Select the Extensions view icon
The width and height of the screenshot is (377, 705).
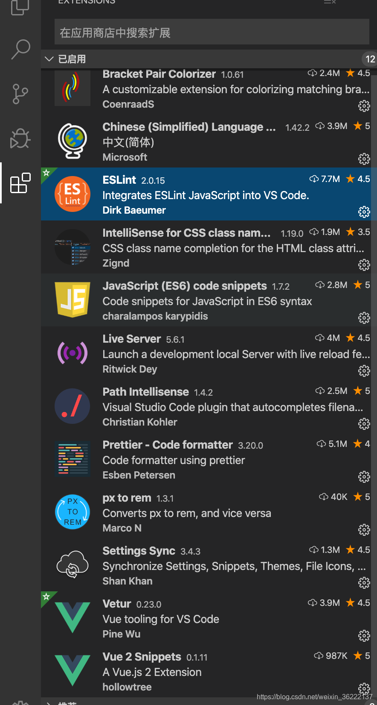point(20,183)
